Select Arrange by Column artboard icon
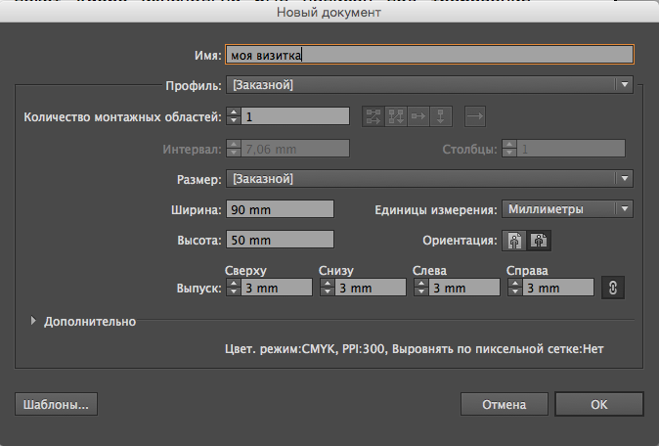 click(x=441, y=116)
